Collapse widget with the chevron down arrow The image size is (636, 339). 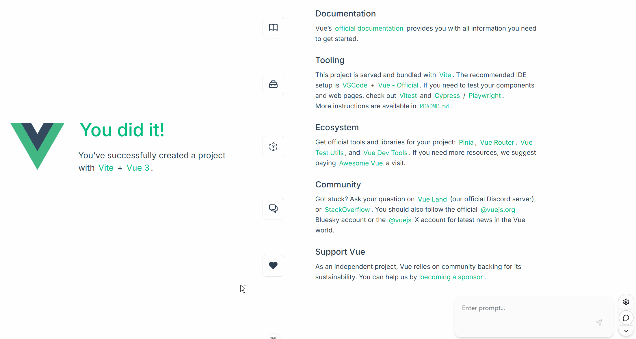tap(626, 331)
